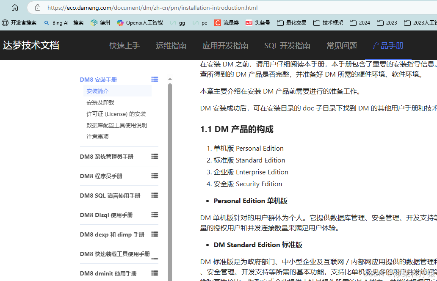Go to 运维指南 nav tab
This screenshot has width=437, height=281.
click(x=171, y=45)
